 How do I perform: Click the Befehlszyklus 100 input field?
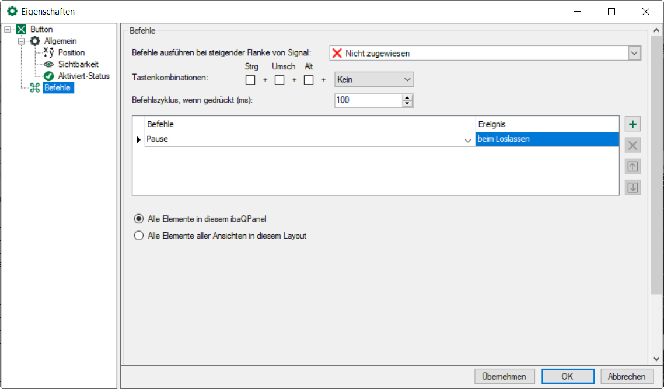point(368,100)
